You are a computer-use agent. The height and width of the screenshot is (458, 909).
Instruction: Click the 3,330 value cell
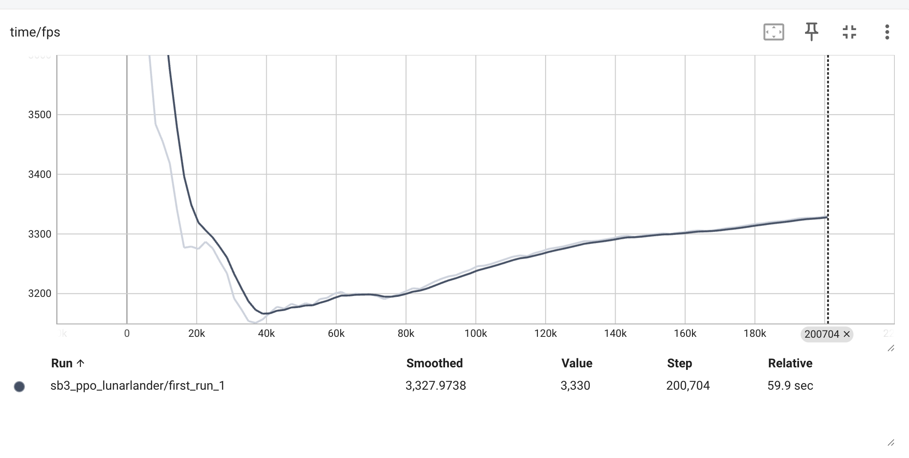575,386
